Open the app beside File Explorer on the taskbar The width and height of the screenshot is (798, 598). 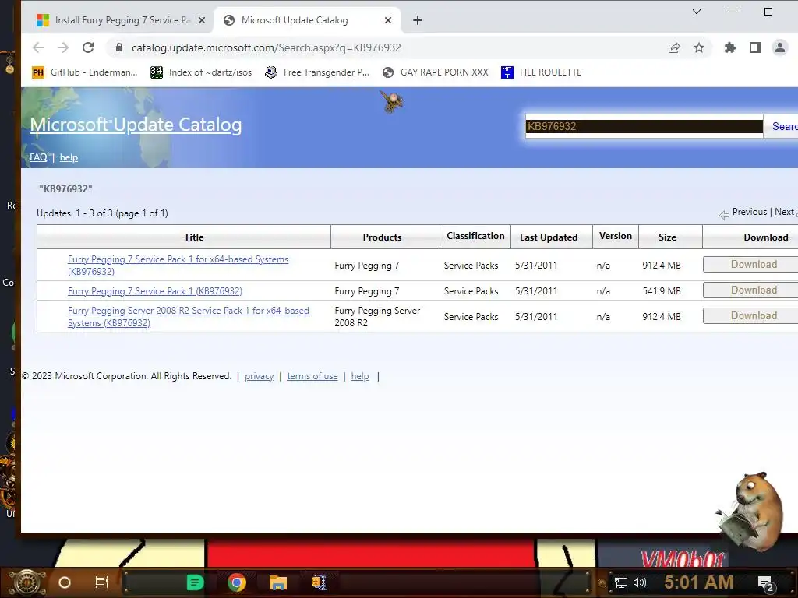click(x=319, y=582)
